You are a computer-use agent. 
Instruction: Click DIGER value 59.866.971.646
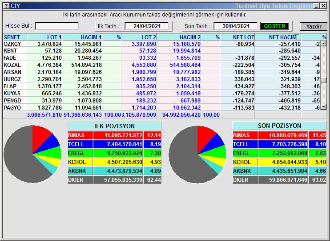click(288, 180)
